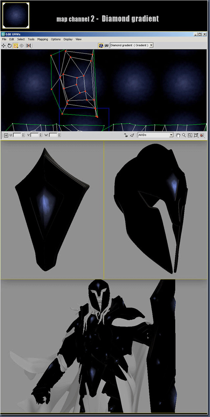Open the File menu
This screenshot has height=417, width=210.
(4, 39)
